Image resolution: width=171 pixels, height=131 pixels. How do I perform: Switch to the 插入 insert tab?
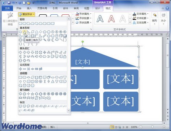point(29,8)
